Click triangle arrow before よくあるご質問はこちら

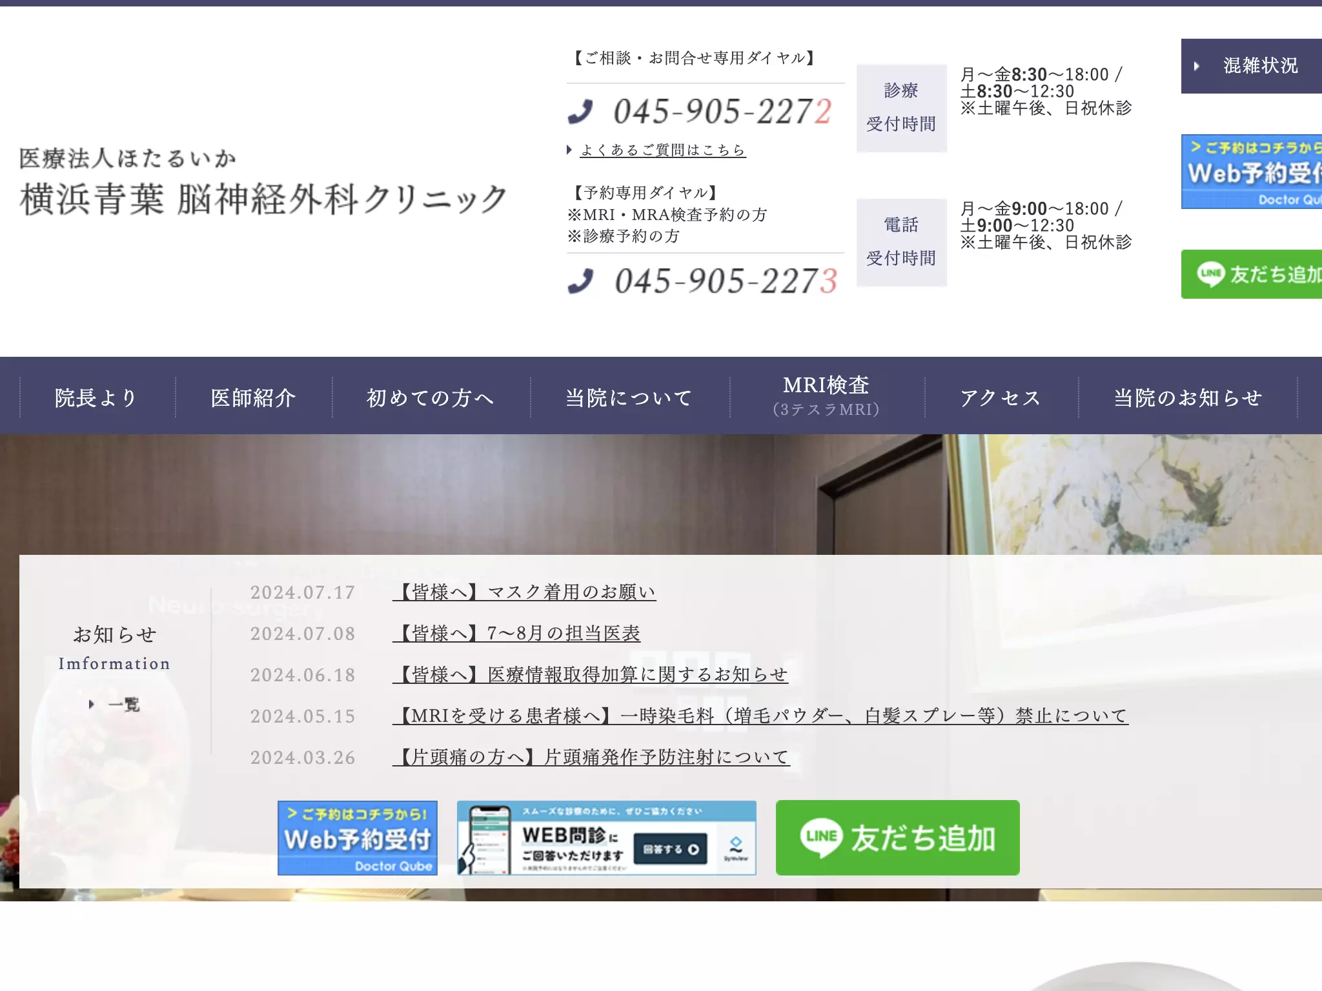569,150
